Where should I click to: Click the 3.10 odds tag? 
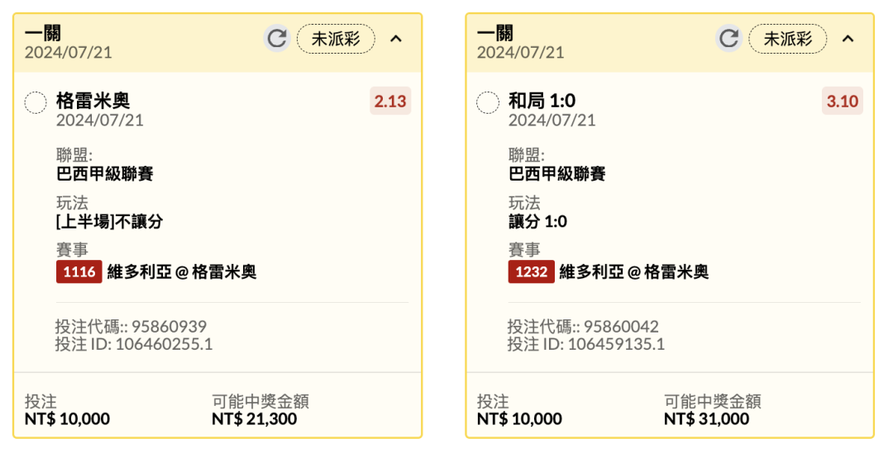tap(843, 101)
